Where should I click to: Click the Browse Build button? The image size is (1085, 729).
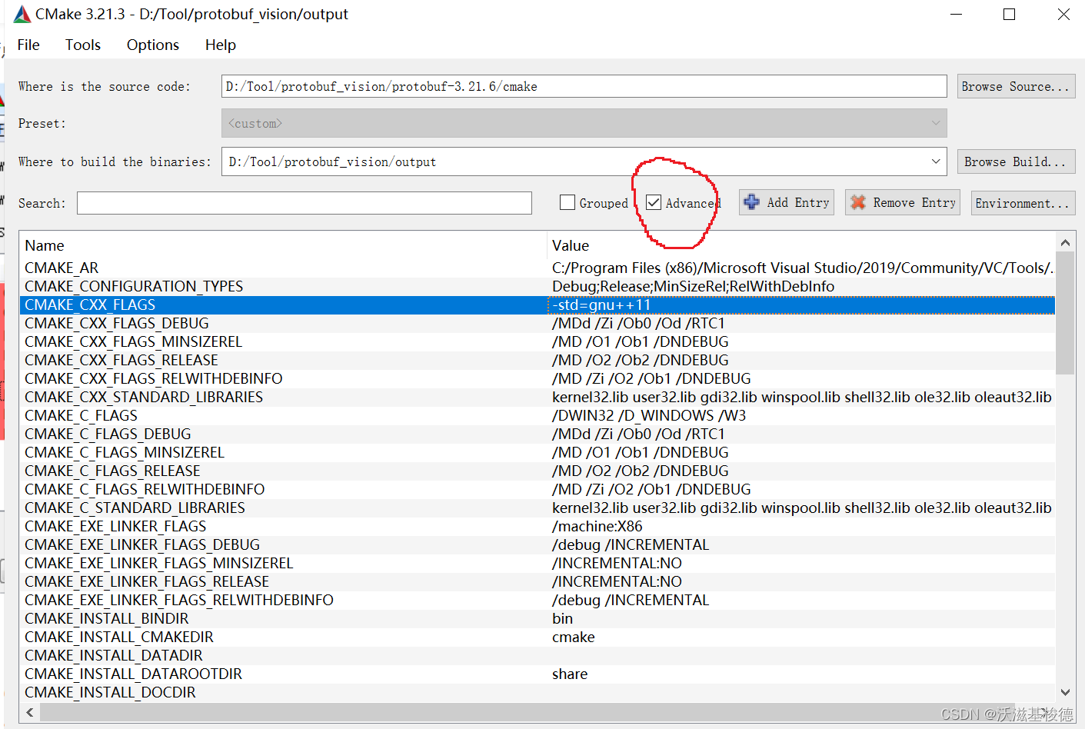[1016, 161]
